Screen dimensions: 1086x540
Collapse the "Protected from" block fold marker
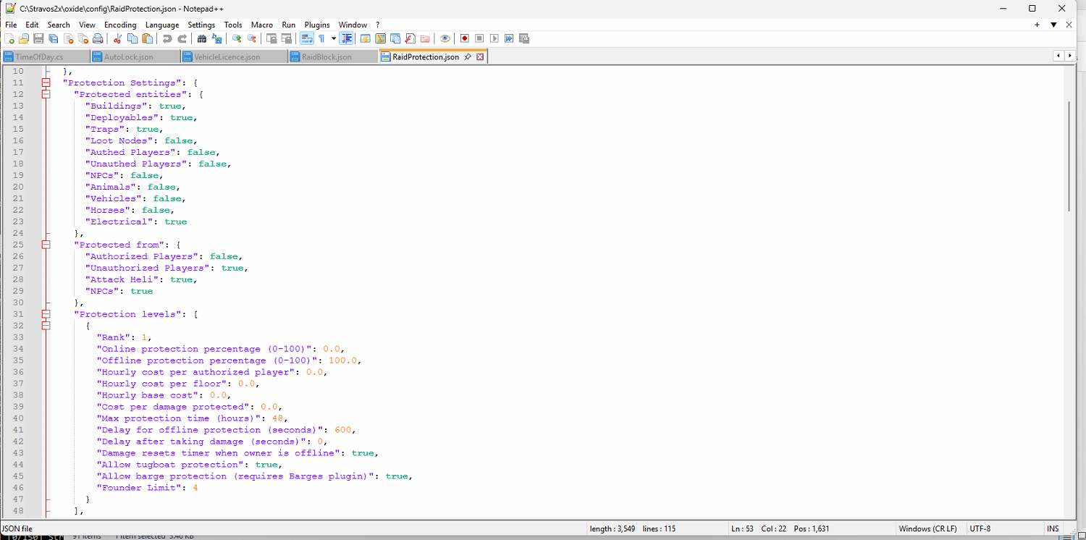(x=46, y=245)
